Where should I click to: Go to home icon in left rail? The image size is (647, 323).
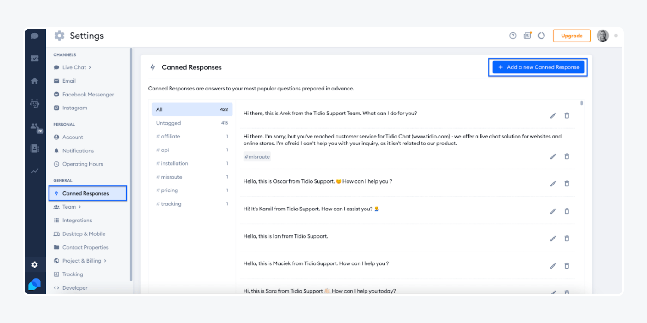[35, 81]
